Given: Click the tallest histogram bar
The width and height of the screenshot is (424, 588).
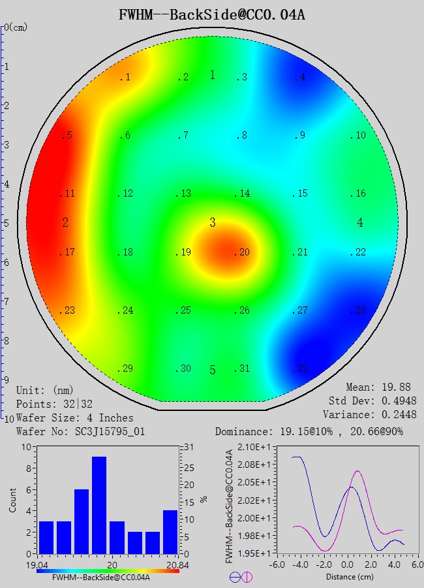Looking at the screenshot, I should click(x=99, y=504).
